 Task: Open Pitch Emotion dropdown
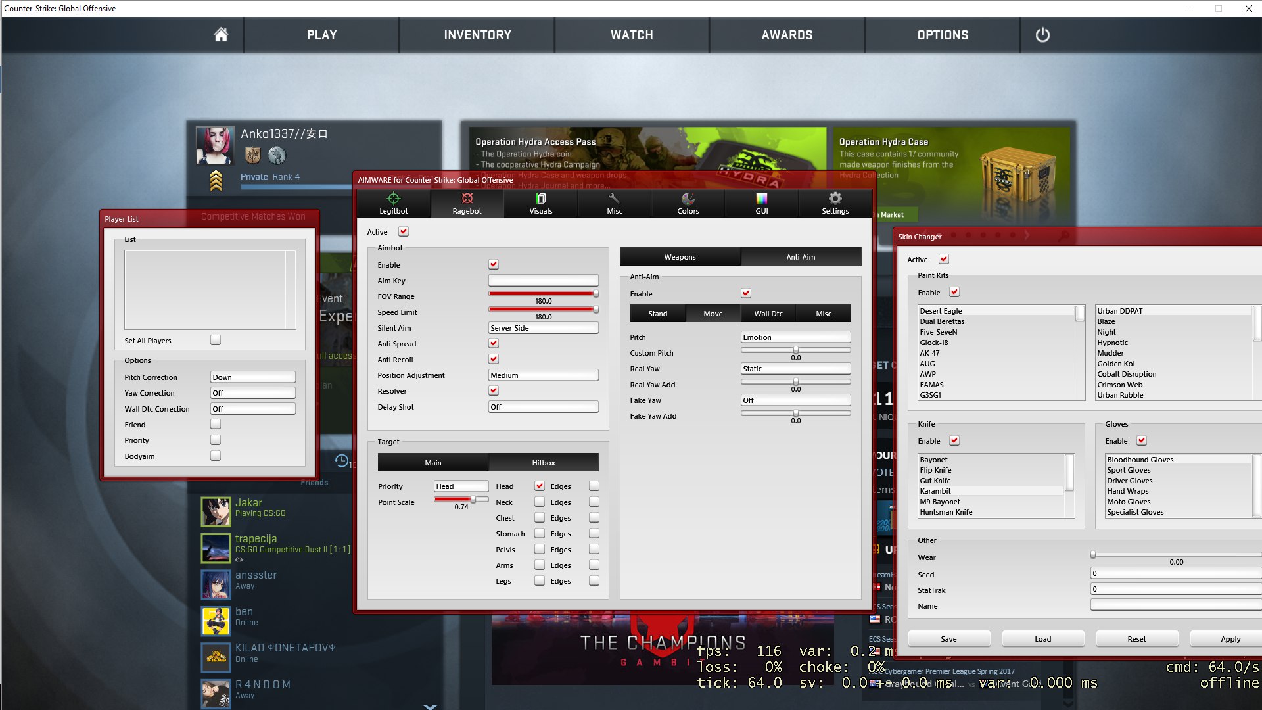pyautogui.click(x=796, y=337)
